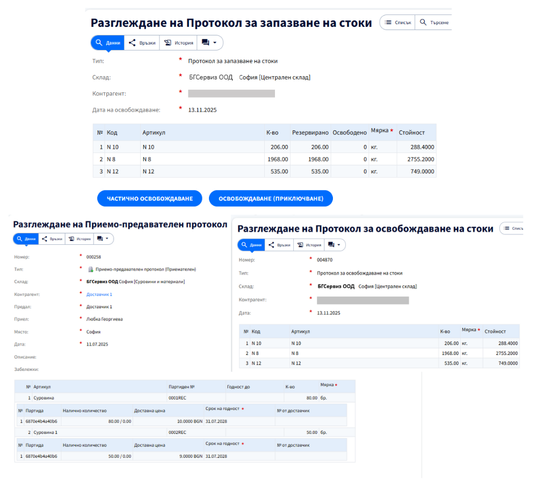Click the comments icon on the top toolbar
The image size is (537, 496).
coord(206,42)
